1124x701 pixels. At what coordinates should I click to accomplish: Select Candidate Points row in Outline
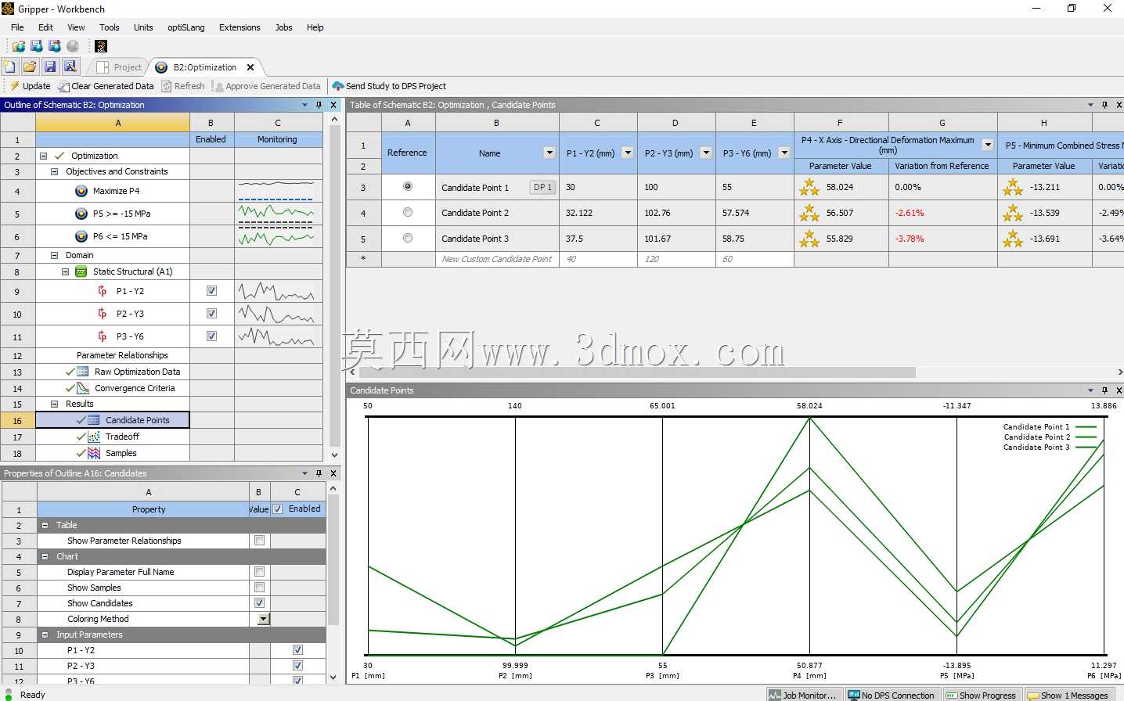point(113,420)
